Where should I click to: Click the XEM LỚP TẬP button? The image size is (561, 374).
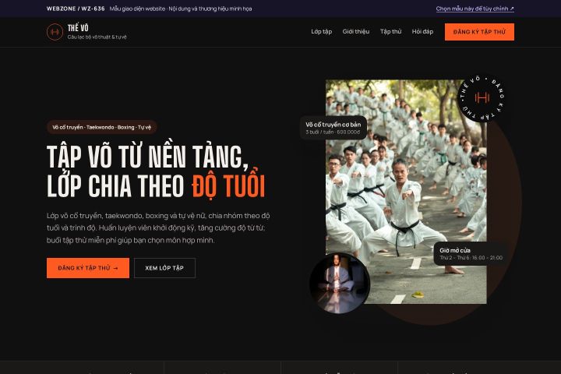pos(164,268)
